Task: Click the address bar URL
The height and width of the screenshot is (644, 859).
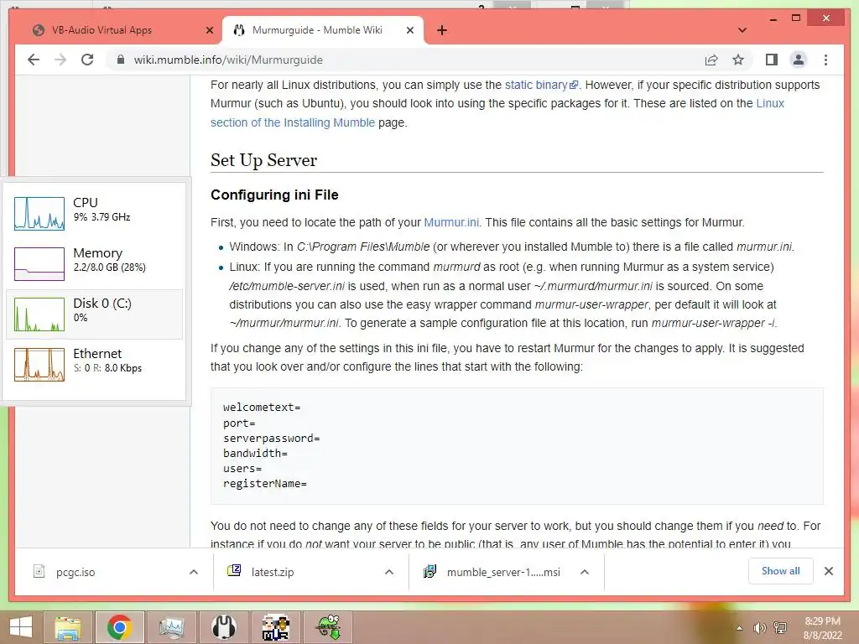Action: coord(228,60)
